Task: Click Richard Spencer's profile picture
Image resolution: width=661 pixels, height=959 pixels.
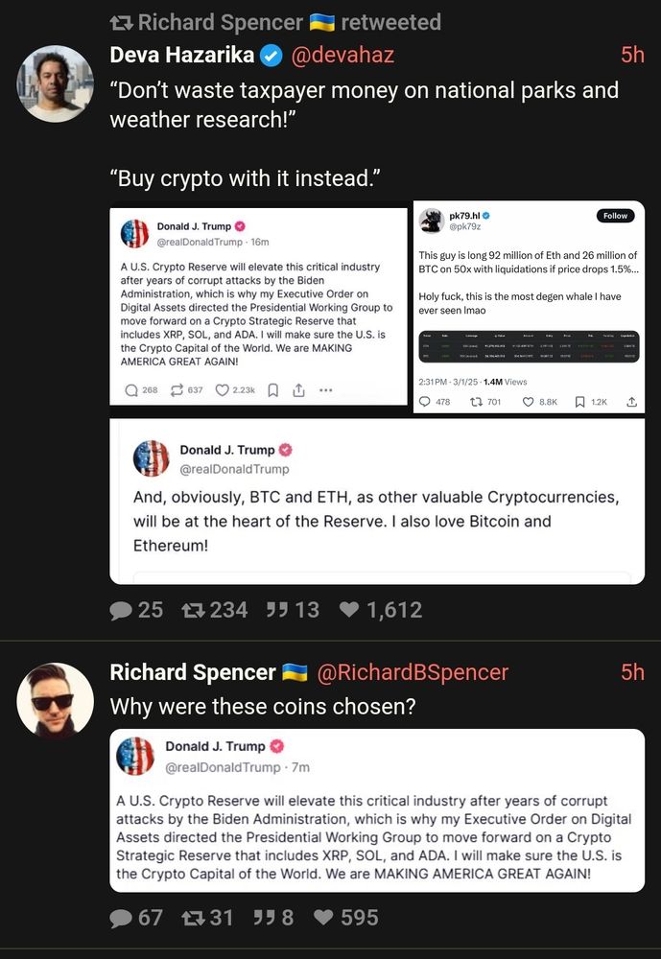Action: coord(56,701)
